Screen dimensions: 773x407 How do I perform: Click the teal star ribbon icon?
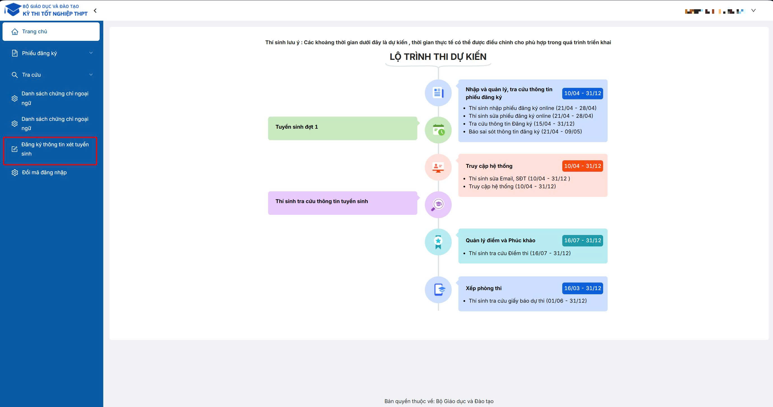[x=438, y=242]
